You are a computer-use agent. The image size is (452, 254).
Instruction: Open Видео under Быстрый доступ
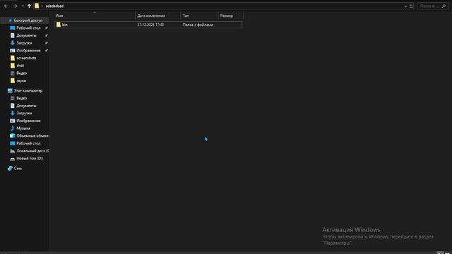pos(21,73)
